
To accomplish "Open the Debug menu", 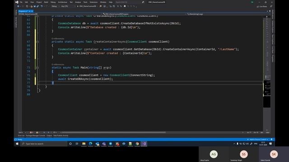I will 53,2.
